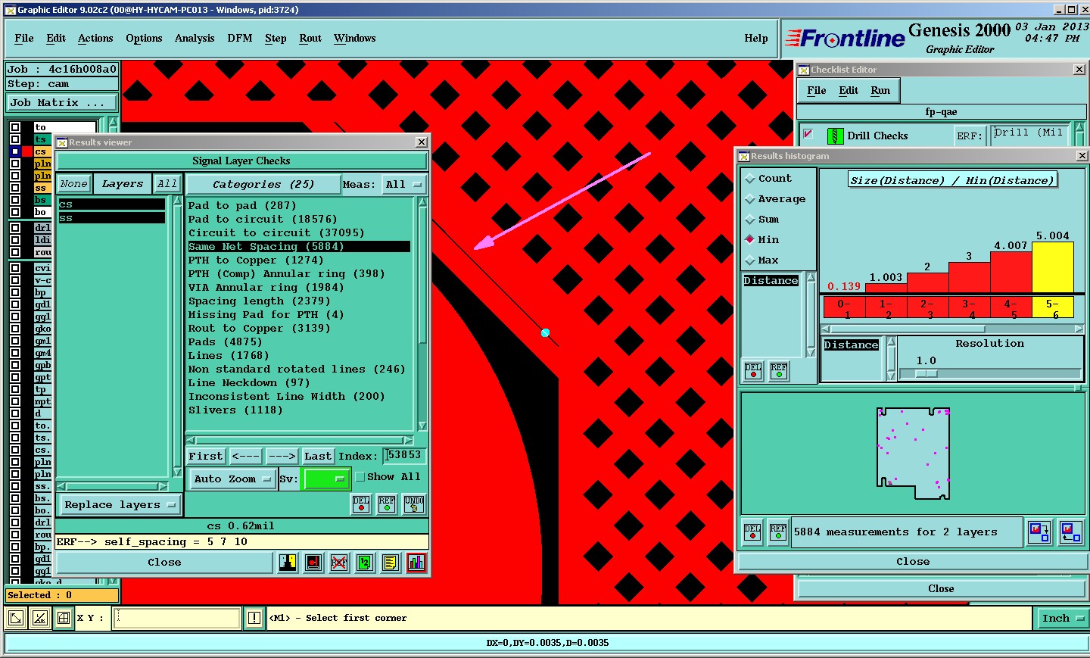Image resolution: width=1090 pixels, height=658 pixels.
Task: Toggle visibility checkbox for layer 'ts'
Action: tap(15, 139)
